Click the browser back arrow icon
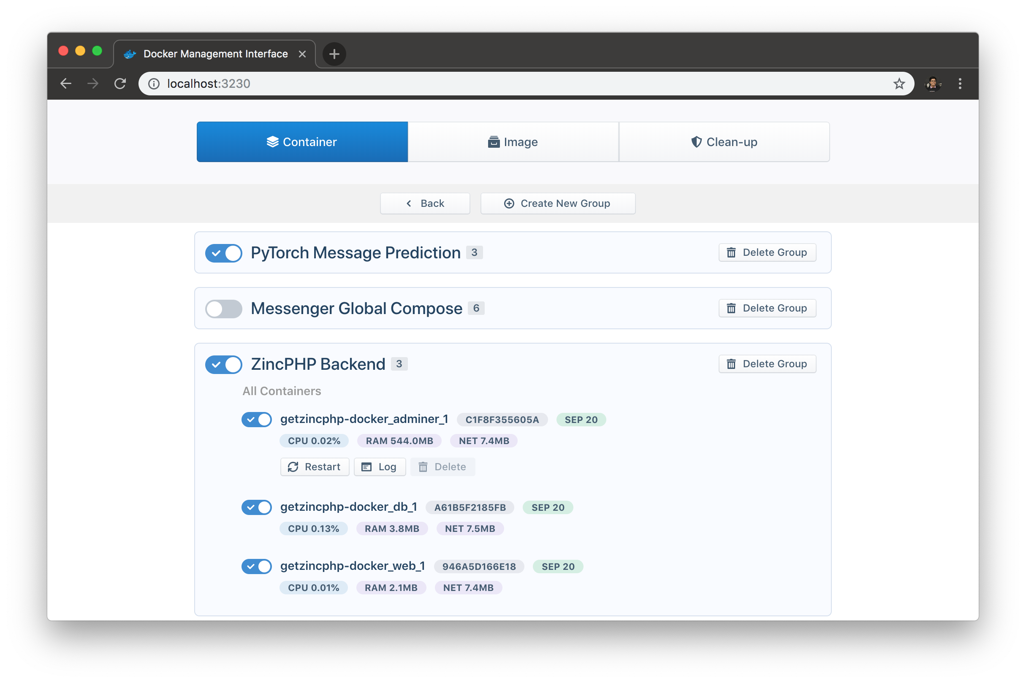This screenshot has width=1026, height=683. tap(66, 84)
